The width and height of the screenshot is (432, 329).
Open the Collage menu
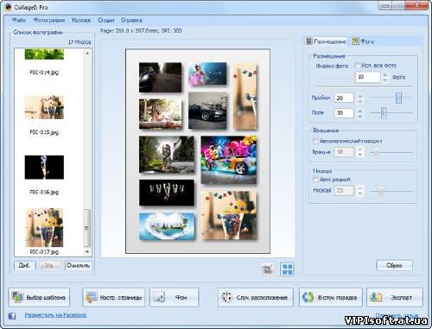81,20
